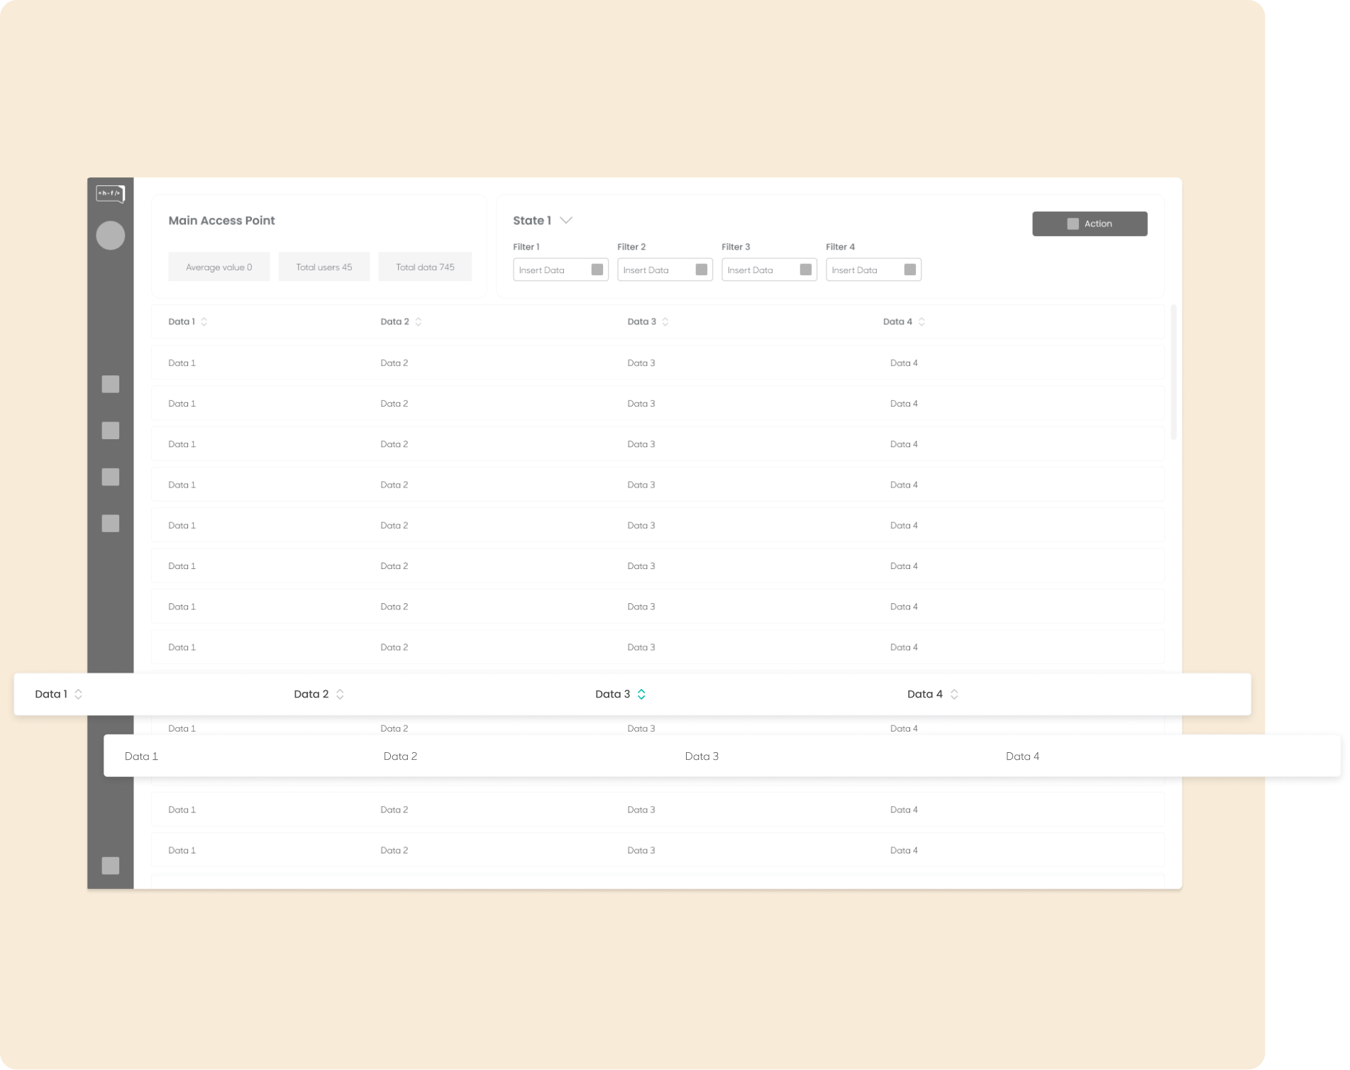Click Data 1 label in enlarged header bar

[51, 695]
